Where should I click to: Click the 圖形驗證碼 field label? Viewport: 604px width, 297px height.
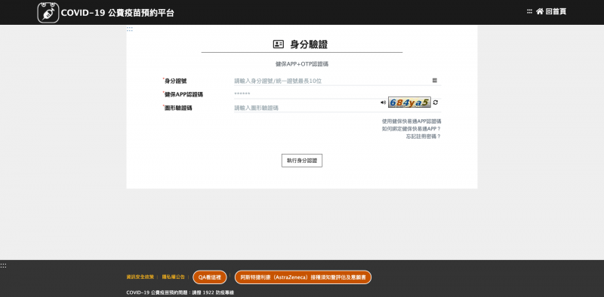coord(178,108)
